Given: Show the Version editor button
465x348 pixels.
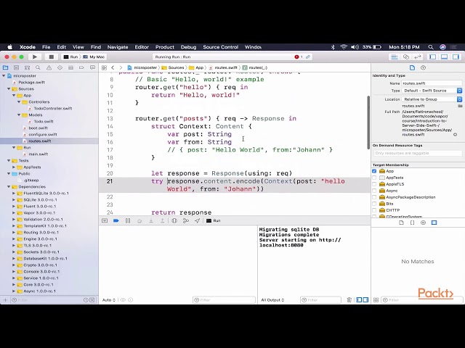Looking at the screenshot, I should coord(418,57).
